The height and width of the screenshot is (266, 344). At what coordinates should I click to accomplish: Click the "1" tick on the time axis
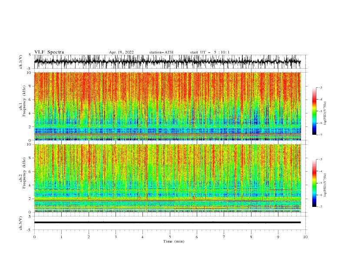(61, 237)
